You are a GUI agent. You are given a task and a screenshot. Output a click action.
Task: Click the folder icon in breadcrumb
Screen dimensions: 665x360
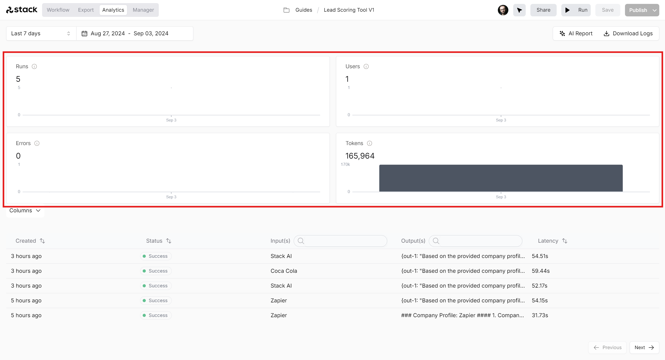tap(287, 10)
